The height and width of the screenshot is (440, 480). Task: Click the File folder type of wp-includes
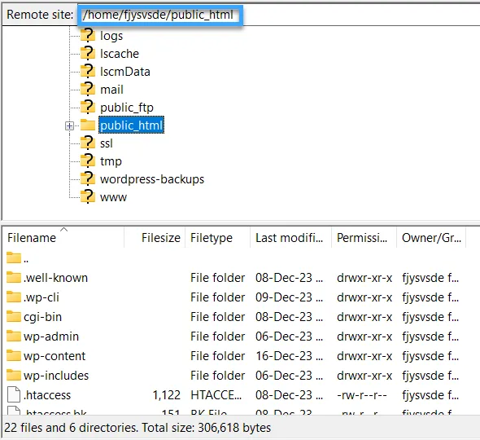(x=217, y=376)
